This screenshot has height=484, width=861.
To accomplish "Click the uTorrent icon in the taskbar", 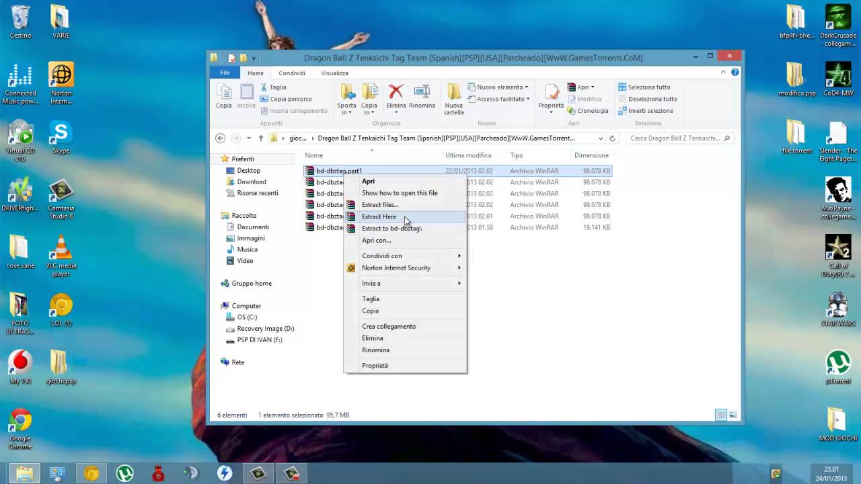I will click(124, 473).
